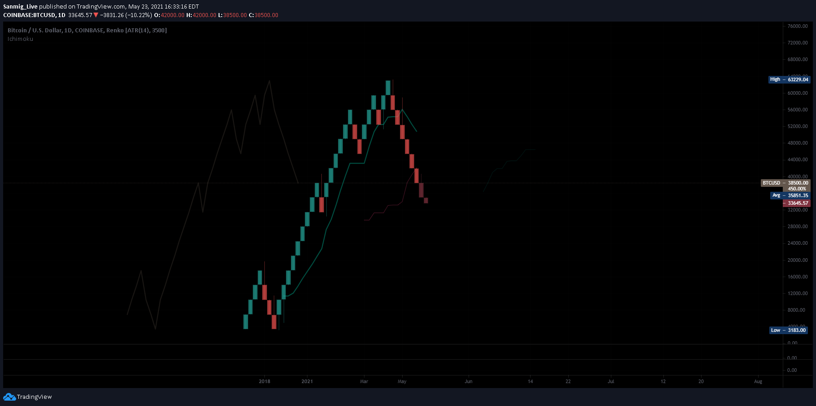Click the Sanmig_Live author name
The height and width of the screenshot is (406, 816).
[x=20, y=6]
